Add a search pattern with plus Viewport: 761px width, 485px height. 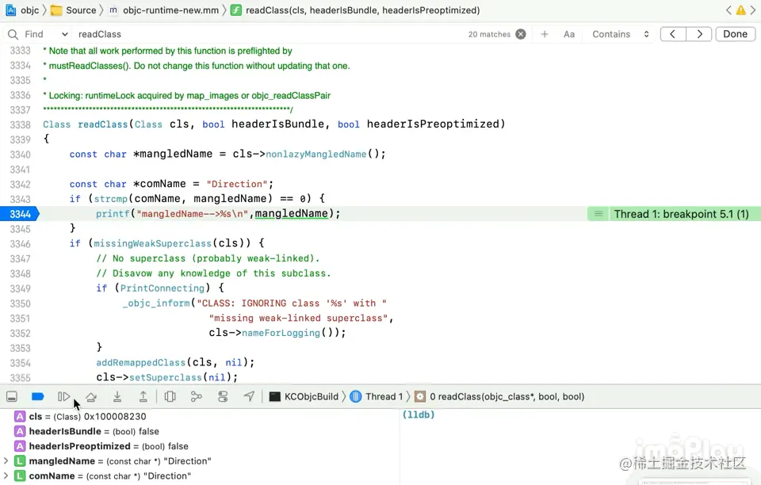coord(545,34)
